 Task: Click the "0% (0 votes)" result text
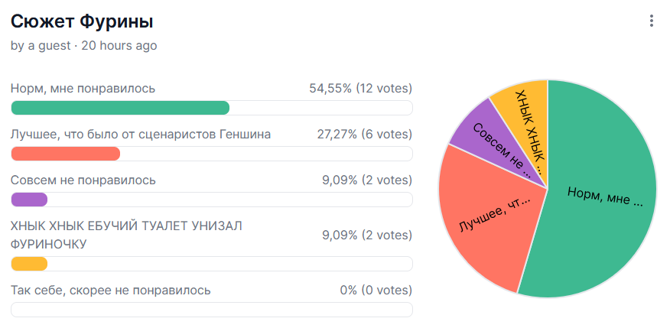(x=376, y=291)
